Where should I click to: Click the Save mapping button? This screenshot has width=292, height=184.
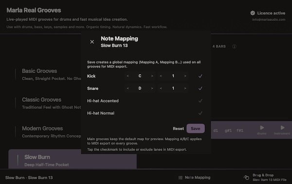click(196, 129)
